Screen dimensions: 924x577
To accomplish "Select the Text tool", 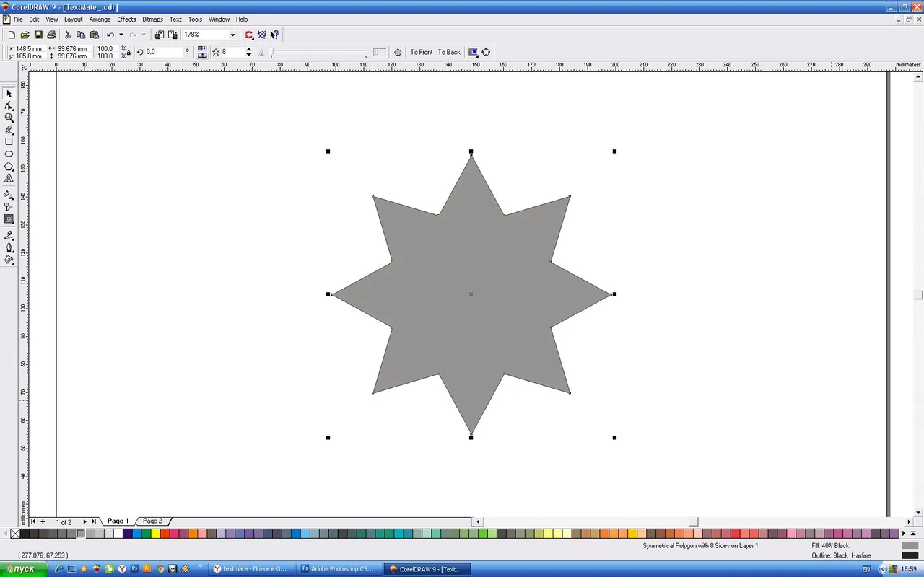I will coord(9,178).
